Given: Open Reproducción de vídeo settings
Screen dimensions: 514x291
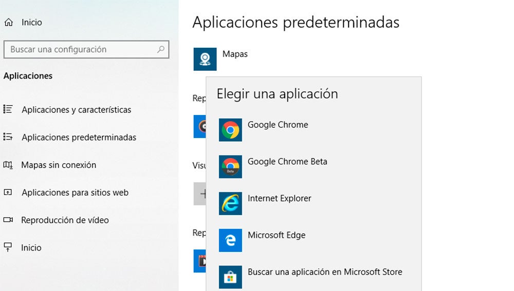Looking at the screenshot, I should click(x=65, y=220).
